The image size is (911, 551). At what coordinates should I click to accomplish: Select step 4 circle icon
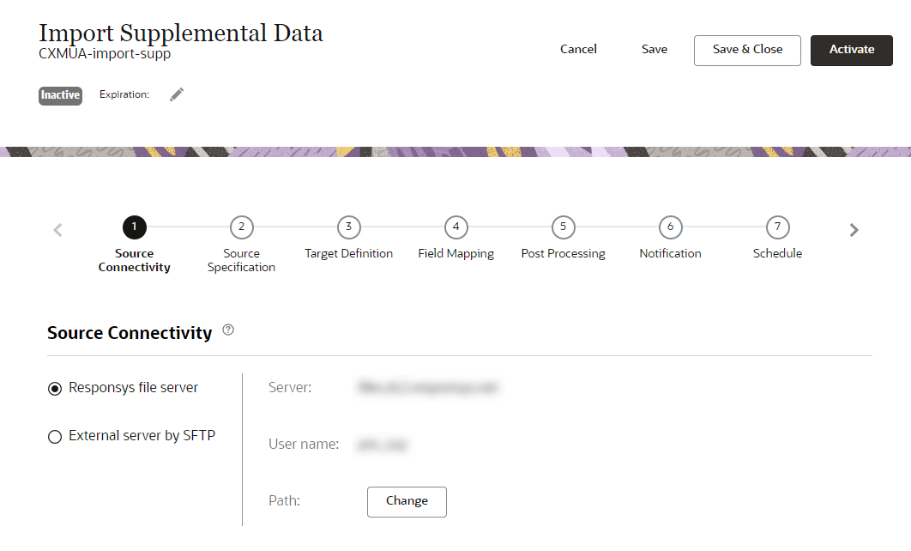[456, 227]
